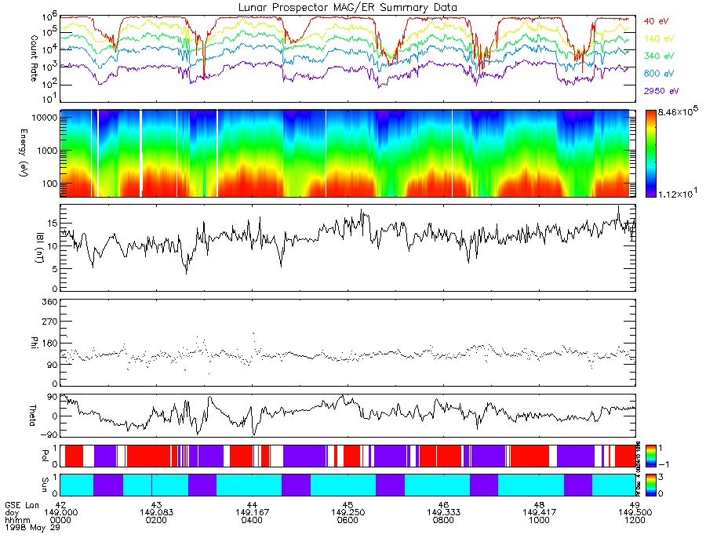Click the Phi axis tick "270"
This screenshot has height=549, width=706.
coord(49,322)
